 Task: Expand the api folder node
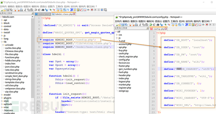coord(2,20)
